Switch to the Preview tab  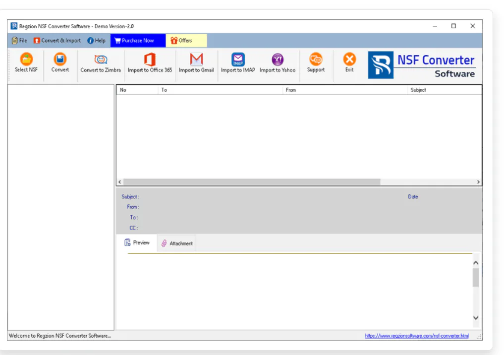[x=137, y=243]
